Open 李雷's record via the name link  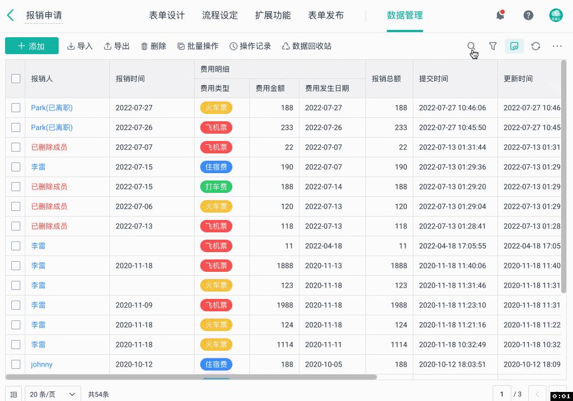pos(38,166)
